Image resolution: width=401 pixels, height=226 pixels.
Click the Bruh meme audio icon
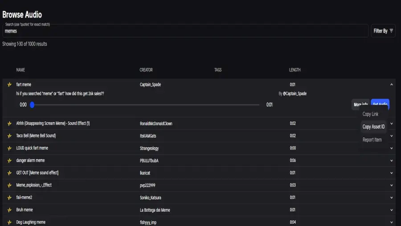pos(9,210)
